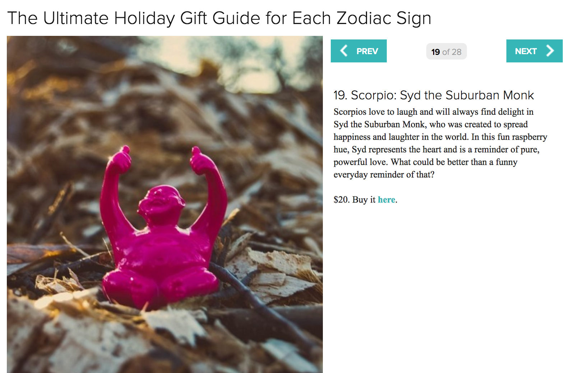Click the Scorpio description paragraph text
This screenshot has height=373, width=566.
pyautogui.click(x=440, y=143)
